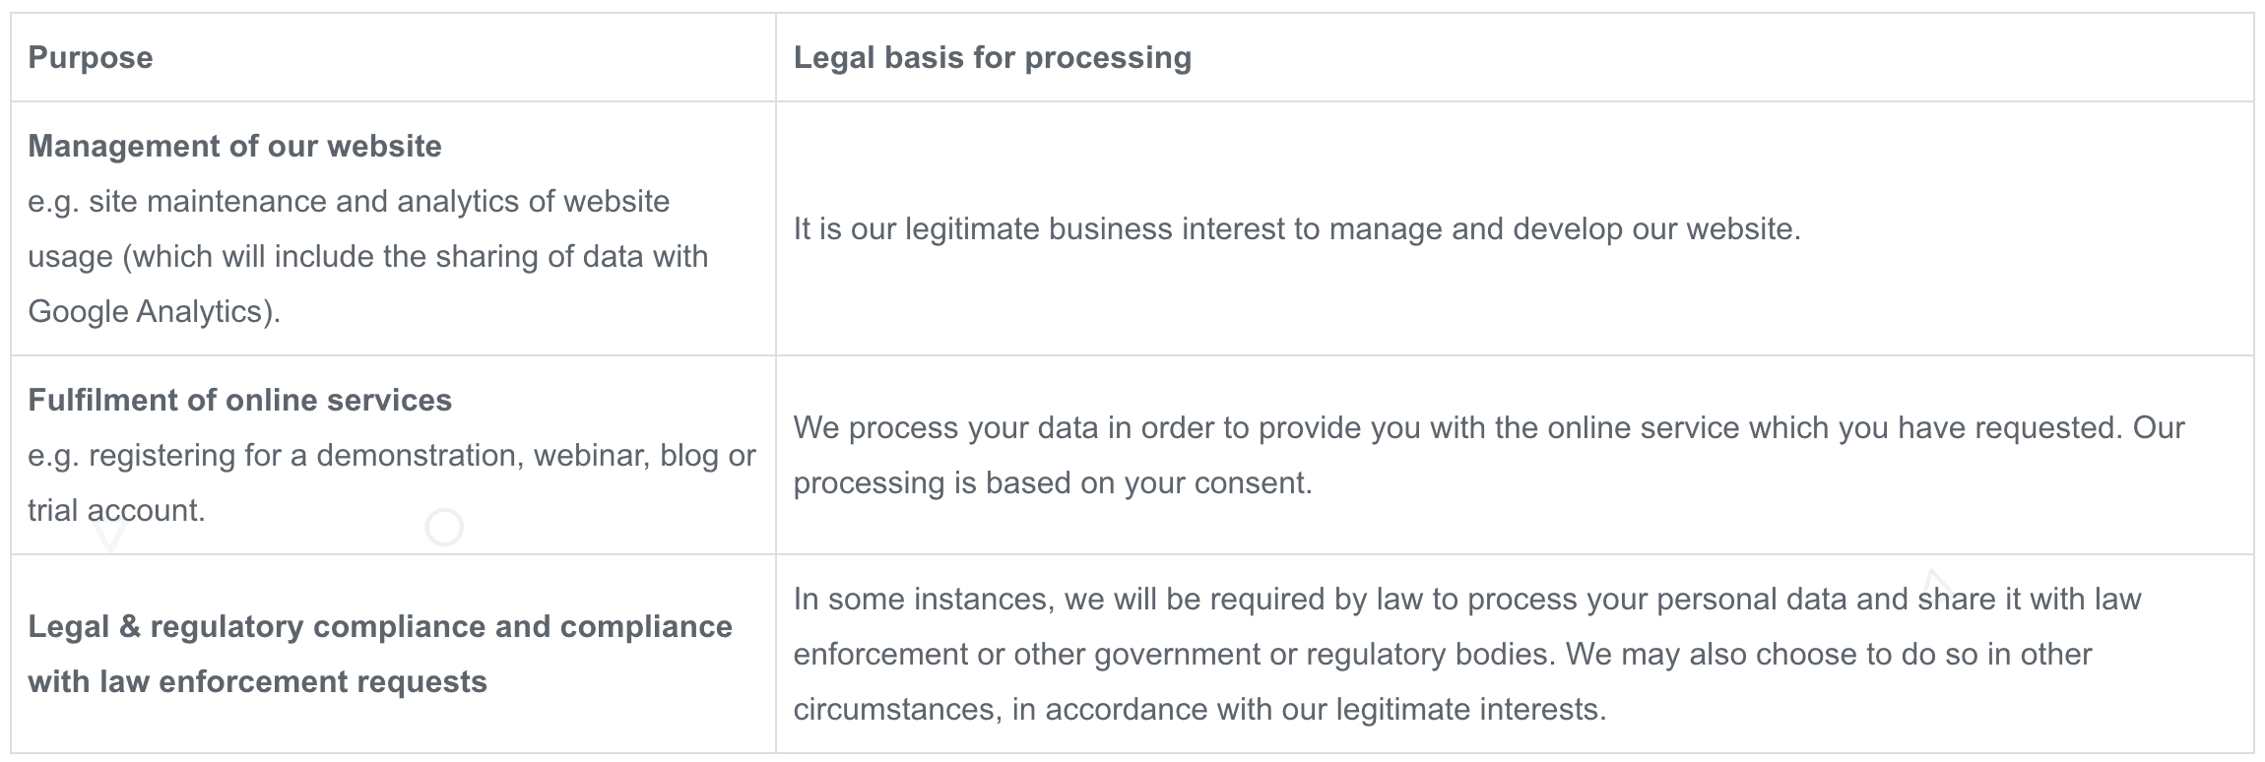Select the Legal basis for processing header
This screenshot has height=762, width=2265.
tap(993, 58)
